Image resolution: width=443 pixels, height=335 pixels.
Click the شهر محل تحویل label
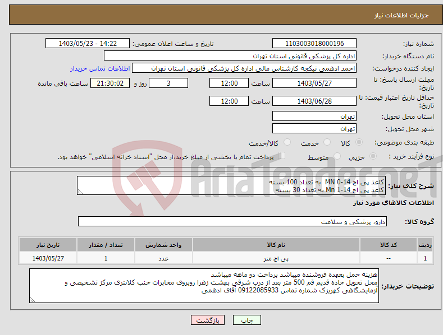point(410,129)
